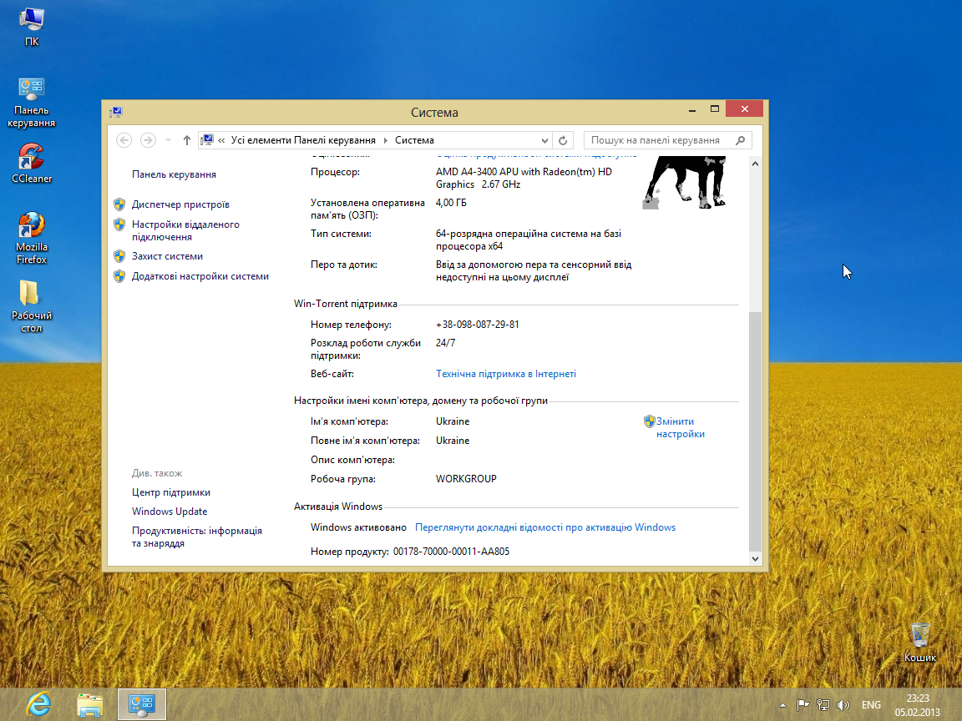Viewport: 962px width, 721px height.
Task: Open the breadcrumb chevron after Усі елементи
Action: (x=385, y=140)
